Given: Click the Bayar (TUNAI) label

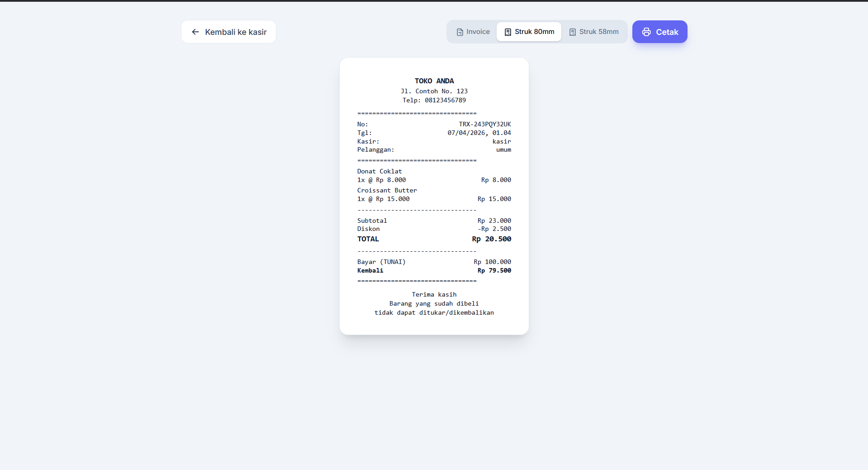Looking at the screenshot, I should point(381,262).
